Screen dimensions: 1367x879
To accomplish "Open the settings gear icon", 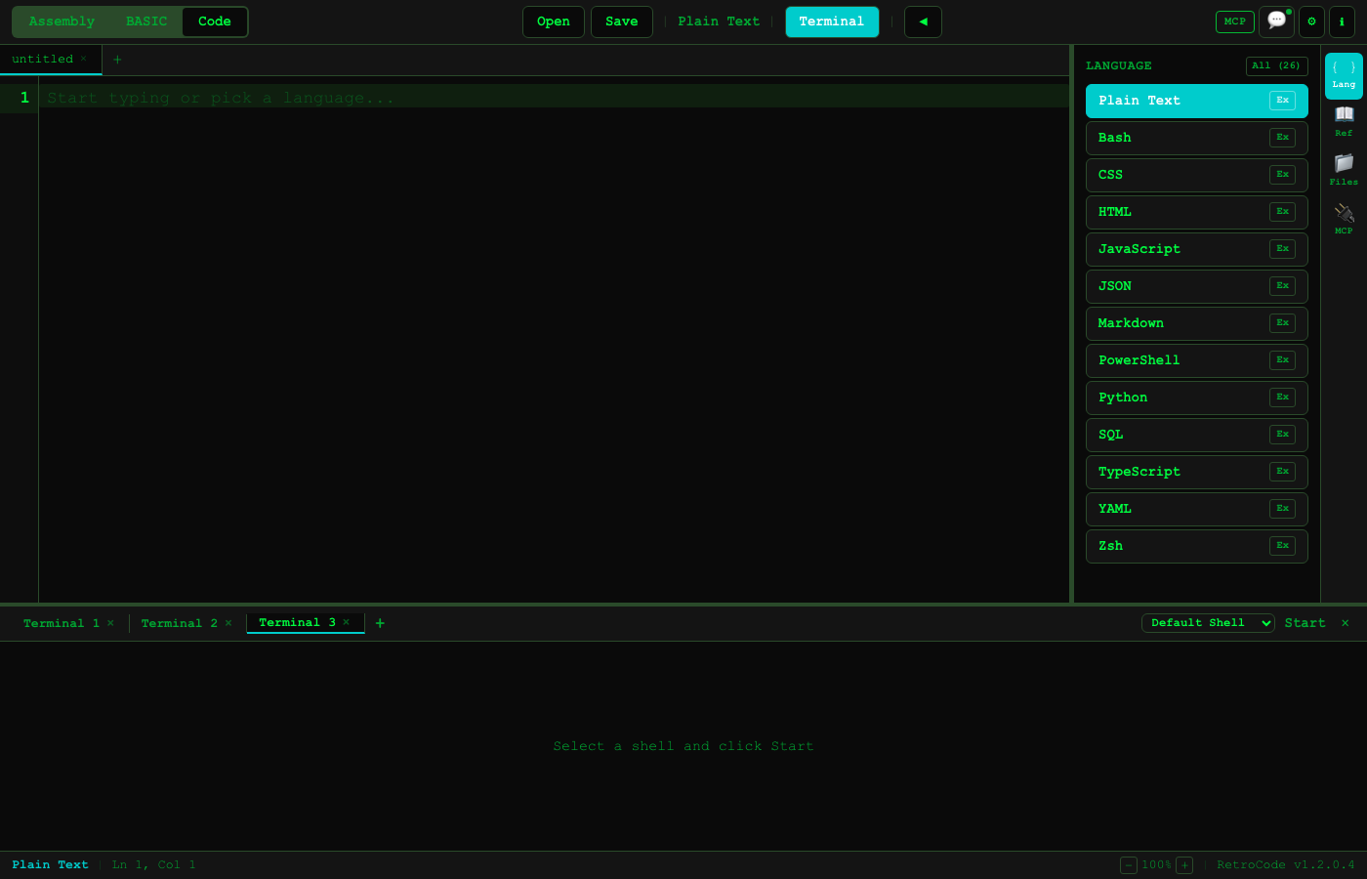I will coord(1311,21).
